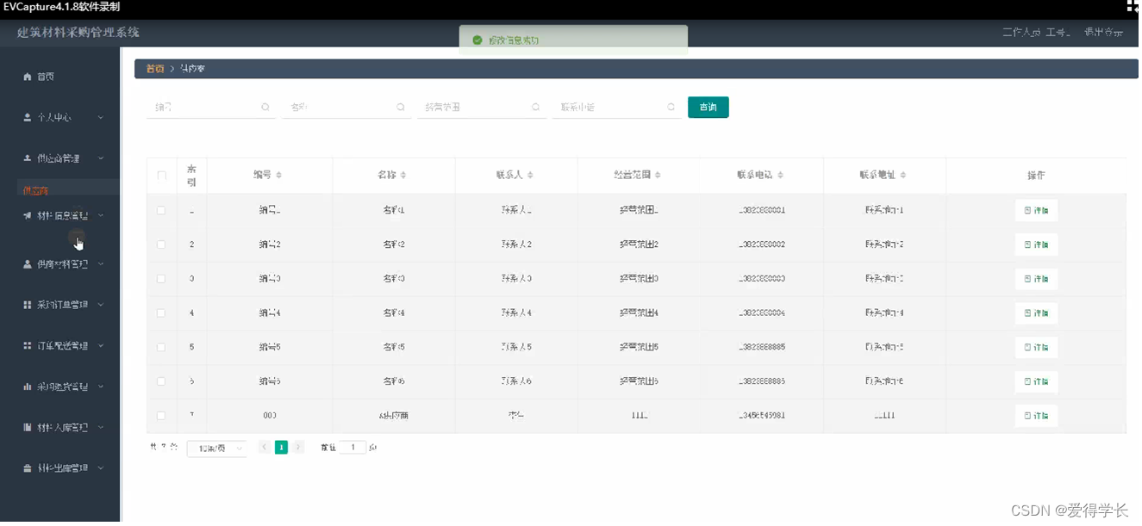Image resolution: width=1142 pixels, height=526 pixels.
Task: Sort table by 经营范围 column arrows
Action: 658,175
